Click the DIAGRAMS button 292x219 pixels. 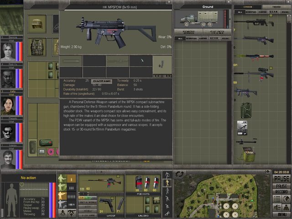(102, 81)
